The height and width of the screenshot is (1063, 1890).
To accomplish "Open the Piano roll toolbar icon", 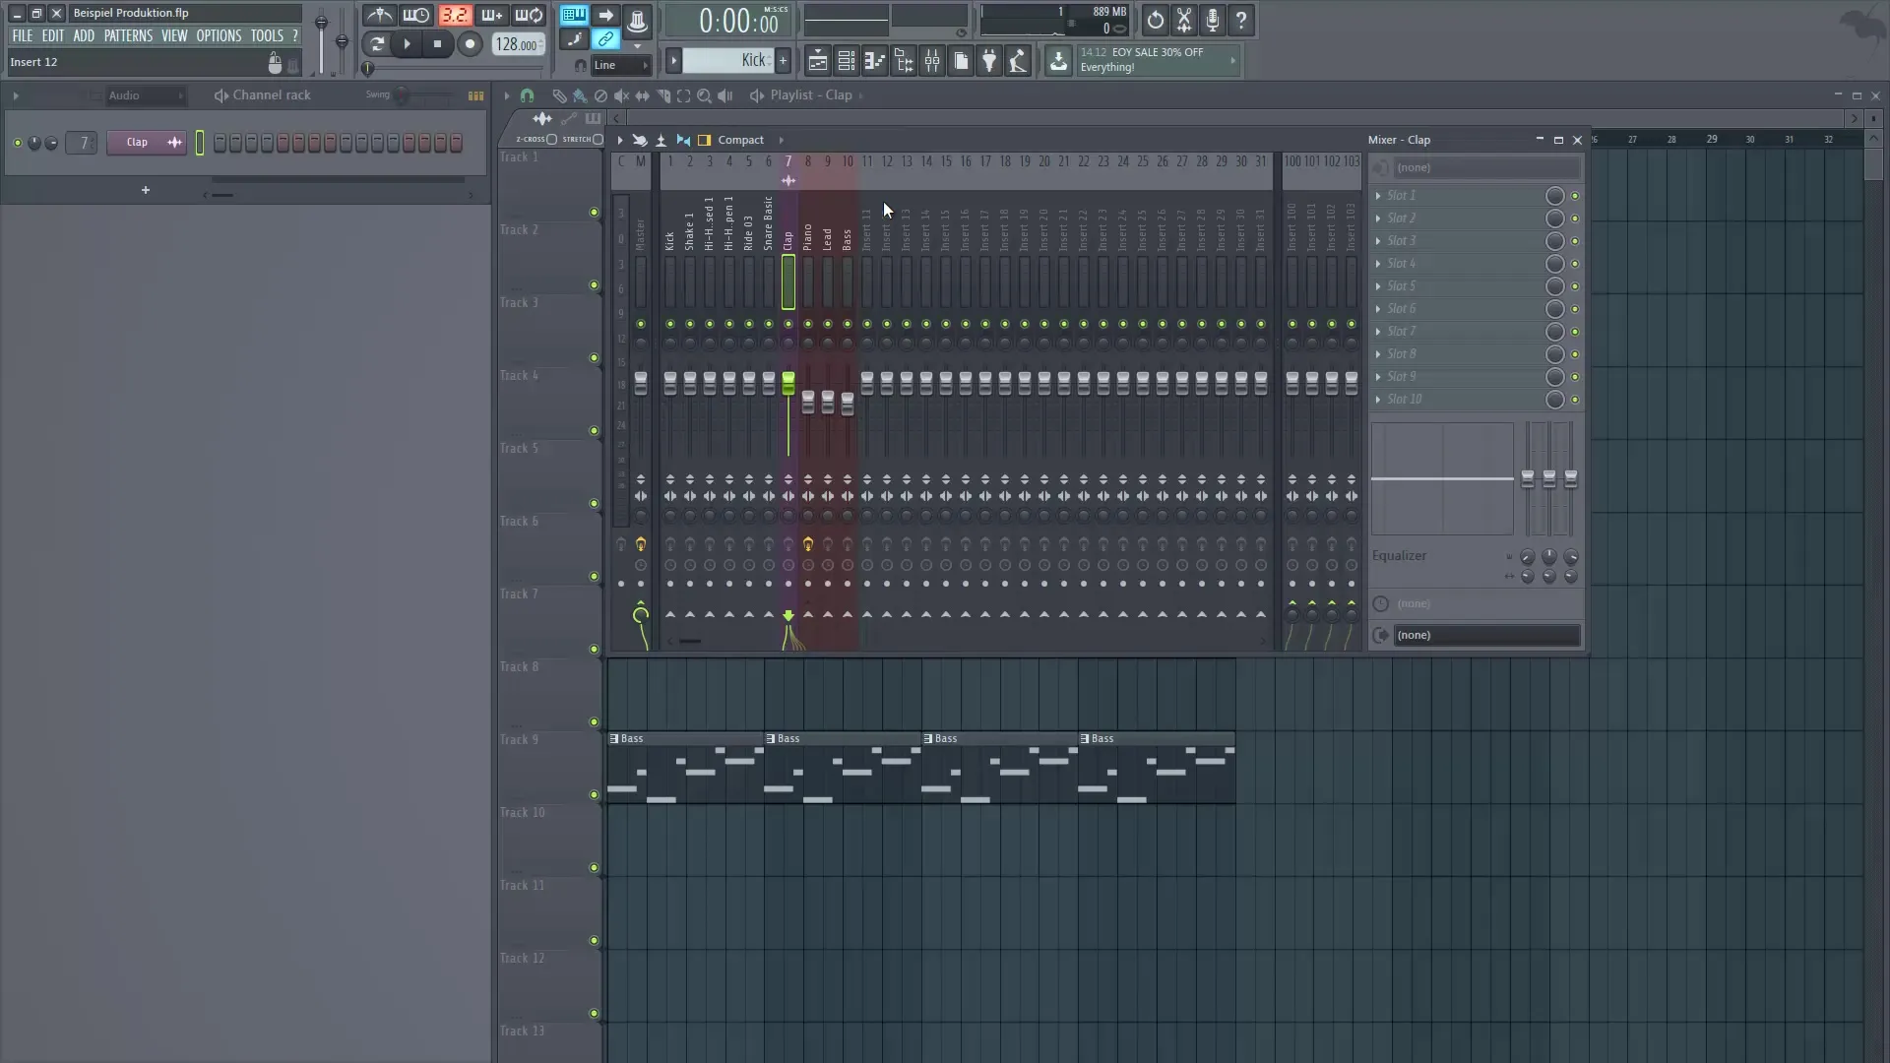I will (x=875, y=60).
